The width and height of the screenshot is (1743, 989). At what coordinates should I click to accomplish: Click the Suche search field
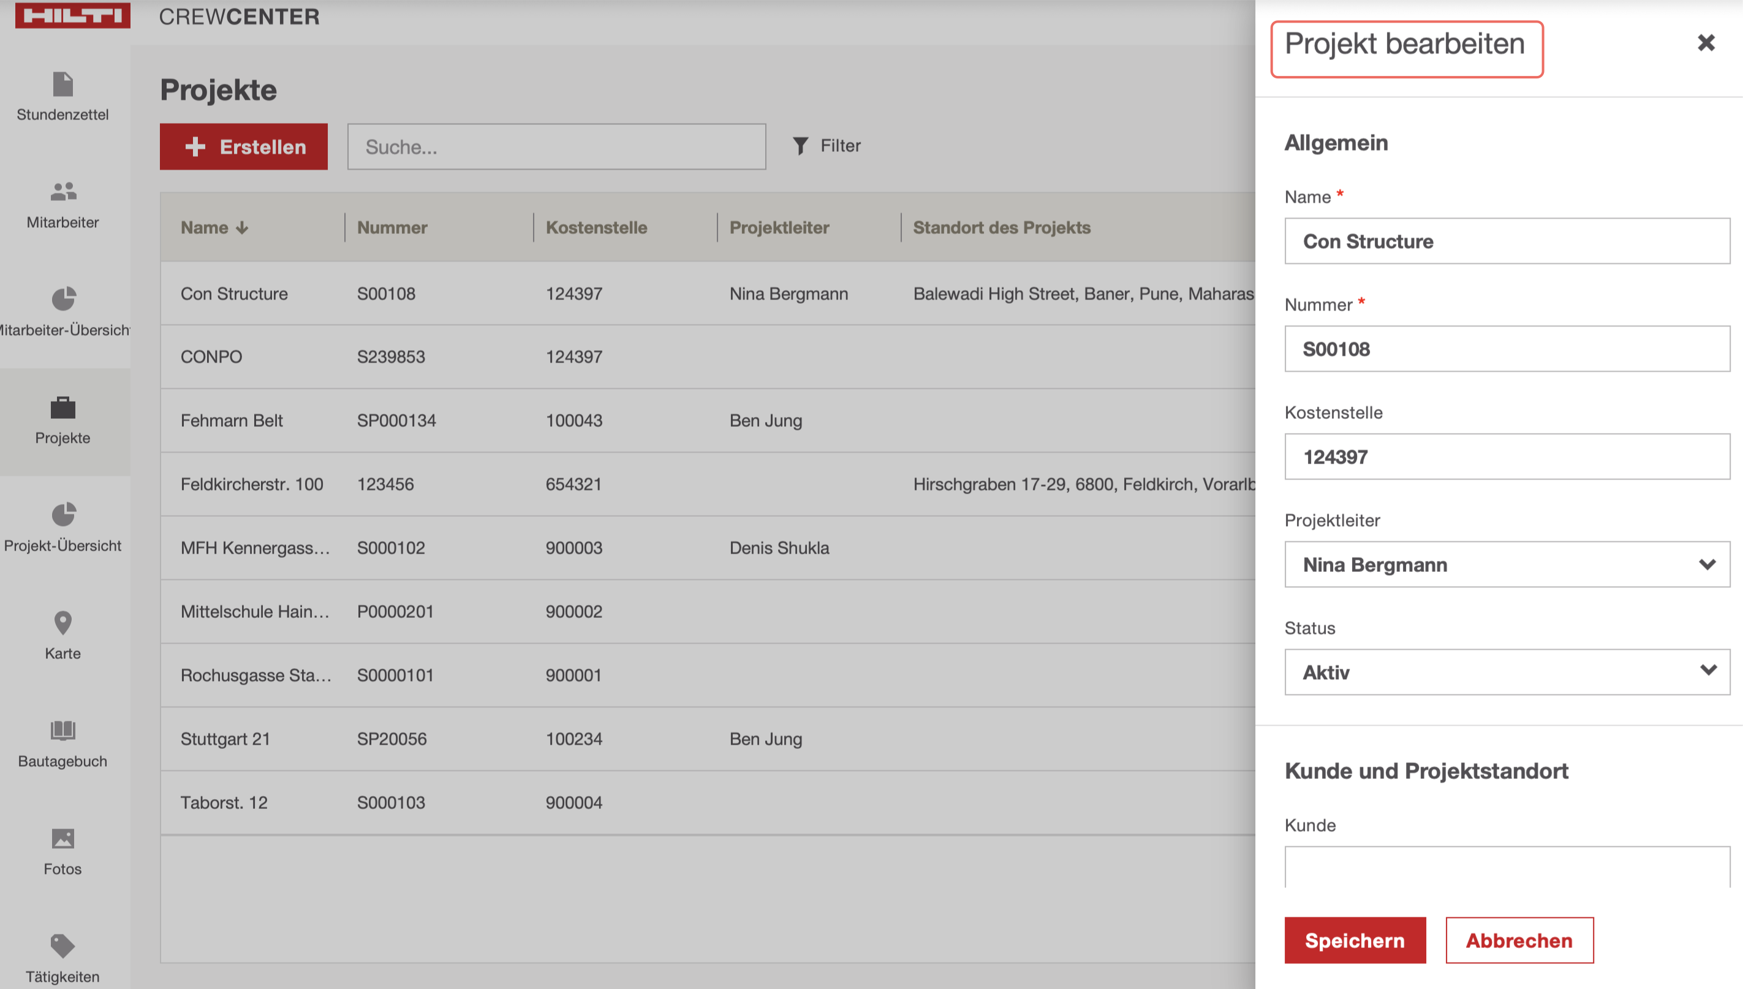click(556, 147)
